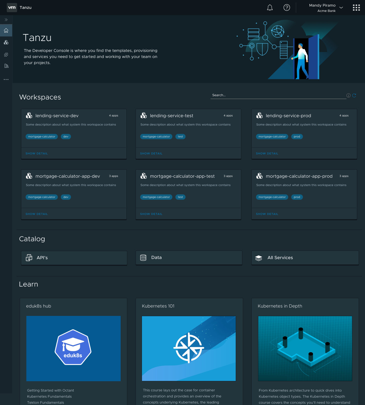Click the Kubernetes 101 card title

click(158, 306)
